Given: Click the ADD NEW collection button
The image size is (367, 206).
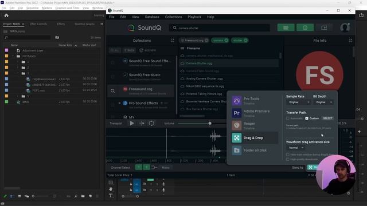Looking at the screenshot, I should click(148, 50).
